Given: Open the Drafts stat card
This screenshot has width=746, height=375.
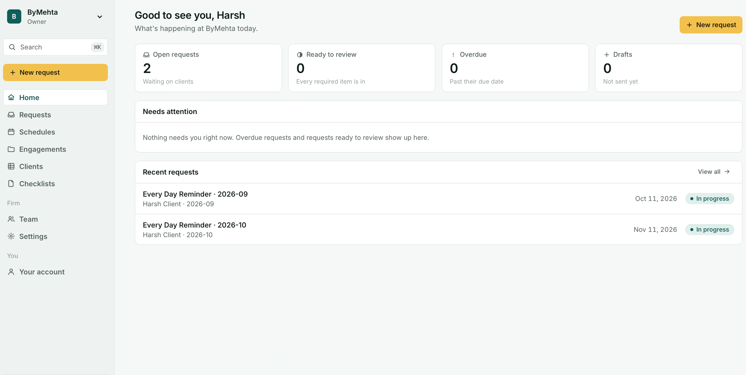Looking at the screenshot, I should click(x=669, y=68).
